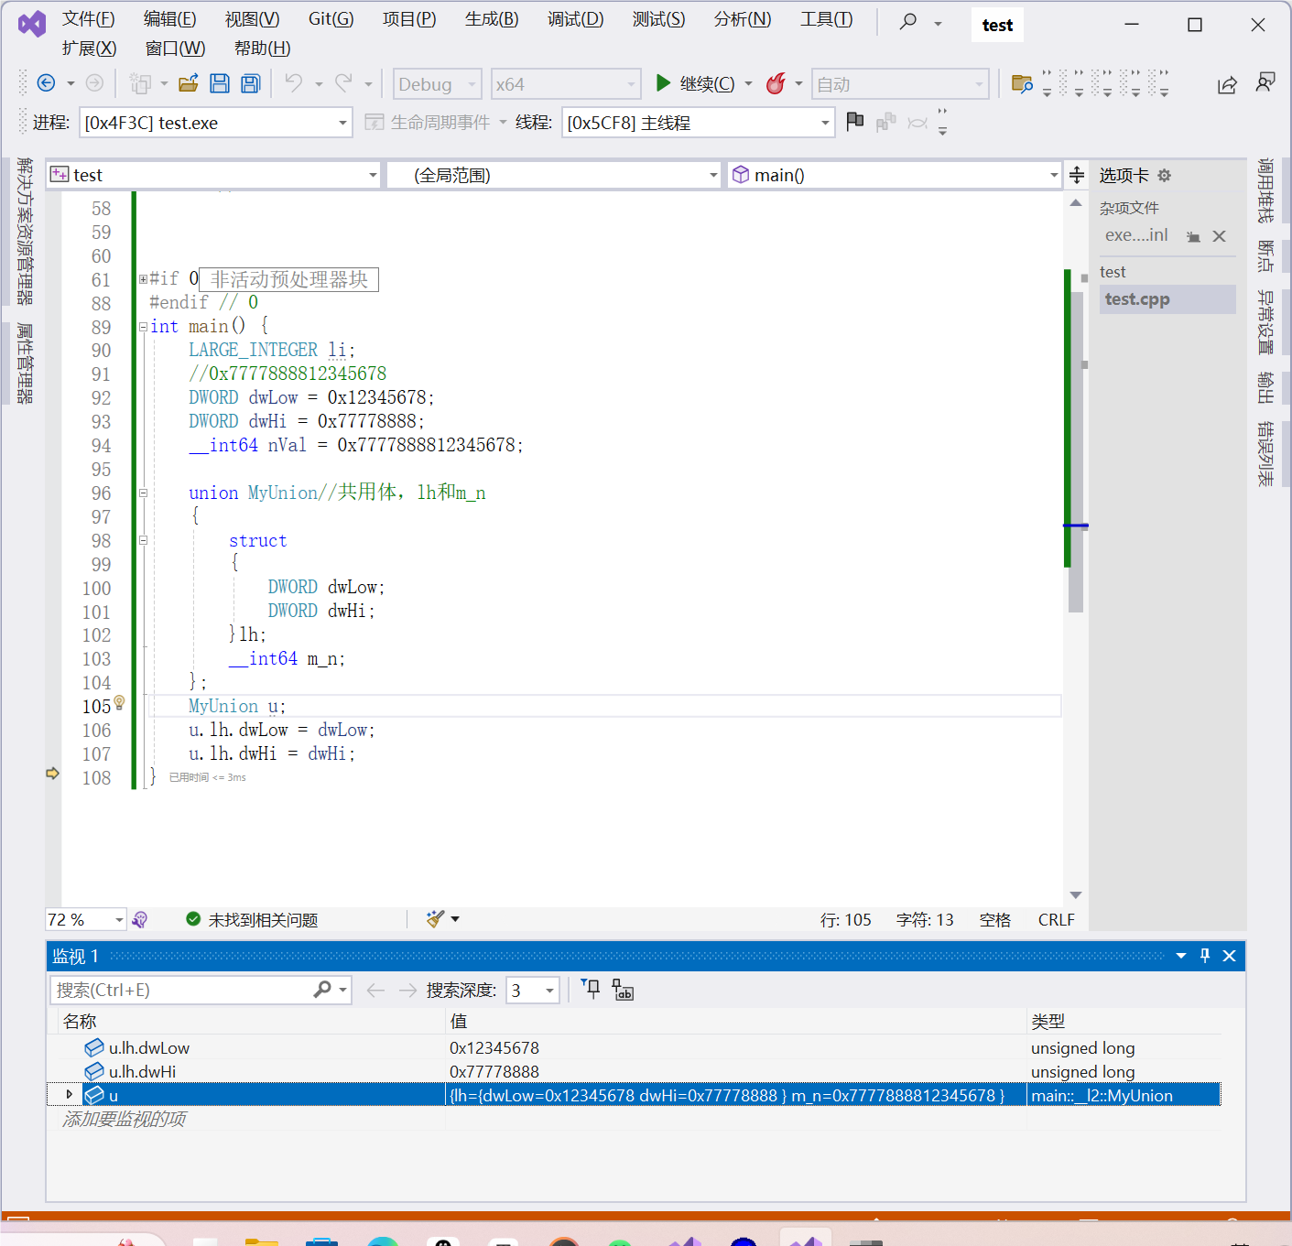Image resolution: width=1292 pixels, height=1246 pixels.
Task: Open the Git(G) menu
Action: pos(331,19)
